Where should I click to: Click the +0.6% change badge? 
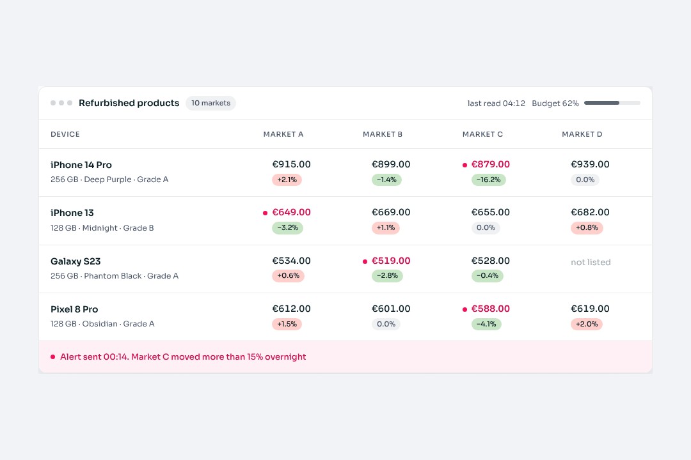coord(288,275)
